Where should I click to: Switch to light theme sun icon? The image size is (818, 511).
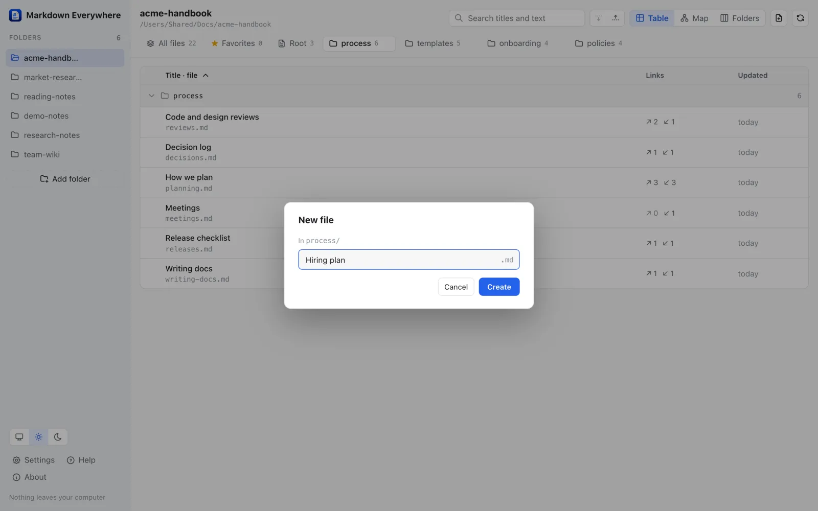pyautogui.click(x=38, y=437)
